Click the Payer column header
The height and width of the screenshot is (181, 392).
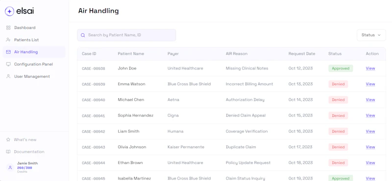(173, 54)
